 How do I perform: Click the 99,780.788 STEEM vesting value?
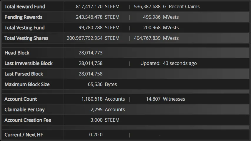tap(99, 27)
